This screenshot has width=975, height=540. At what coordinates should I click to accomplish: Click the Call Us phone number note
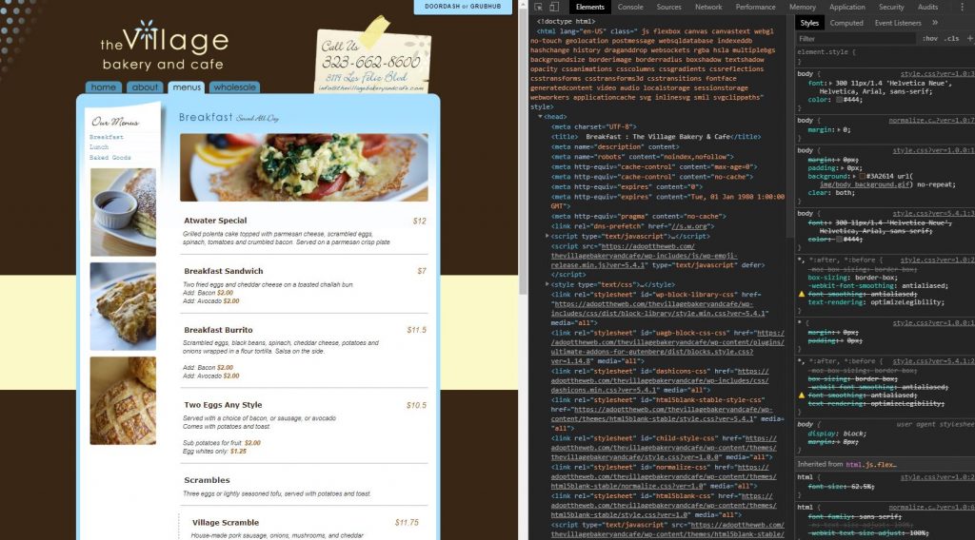372,61
